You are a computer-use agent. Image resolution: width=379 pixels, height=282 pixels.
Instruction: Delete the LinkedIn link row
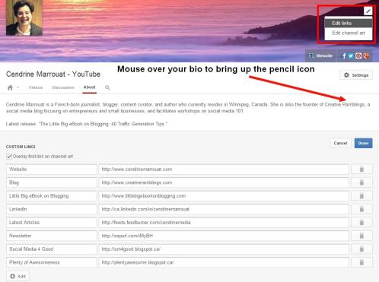pos(361,209)
